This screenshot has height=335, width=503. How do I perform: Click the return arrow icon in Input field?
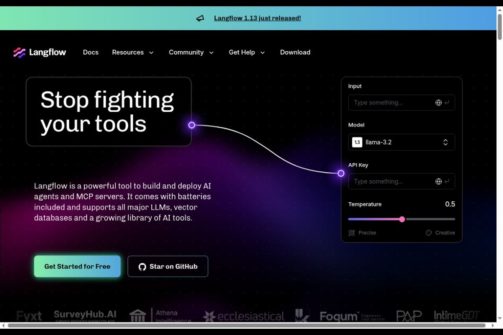pos(447,103)
